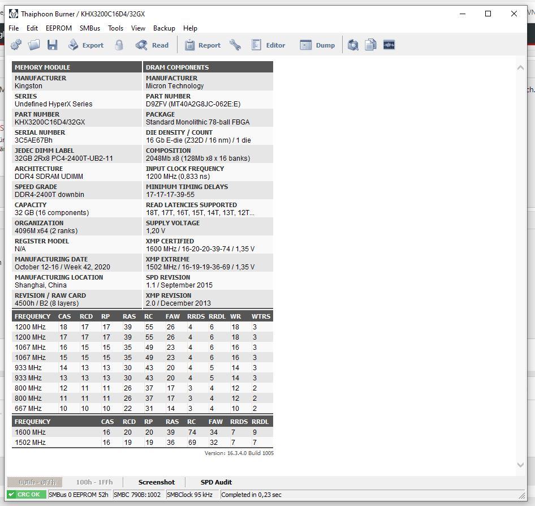Viewport: 535px width, 506px height.
Task: Open the EEPROM menu
Action: pyautogui.click(x=59, y=28)
